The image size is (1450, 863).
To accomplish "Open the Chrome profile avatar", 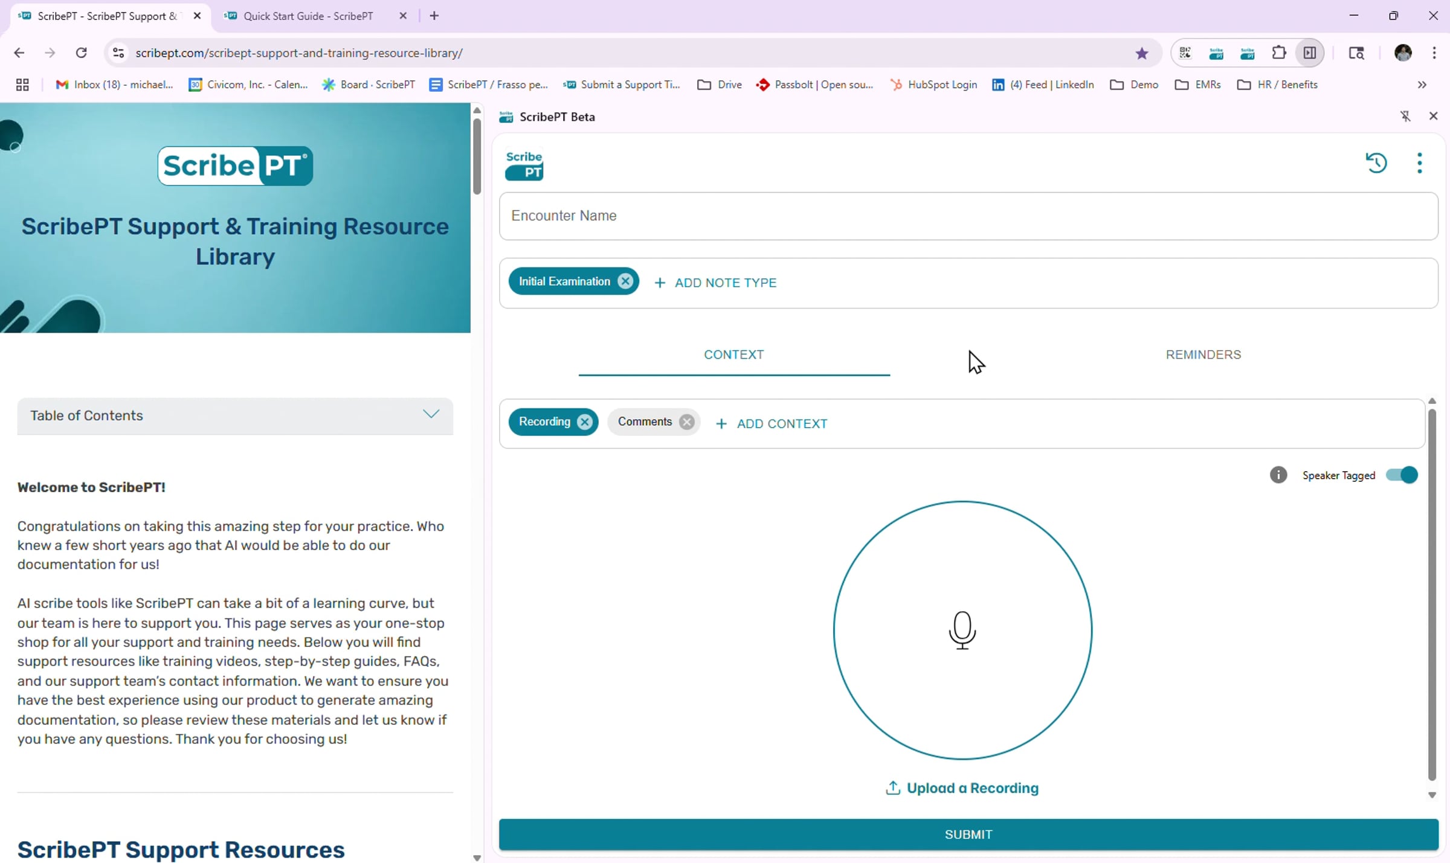I will click(1403, 53).
